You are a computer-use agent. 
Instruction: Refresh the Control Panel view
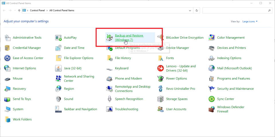[x=197, y=11]
